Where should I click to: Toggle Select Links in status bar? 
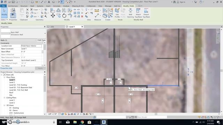point(199,117)
